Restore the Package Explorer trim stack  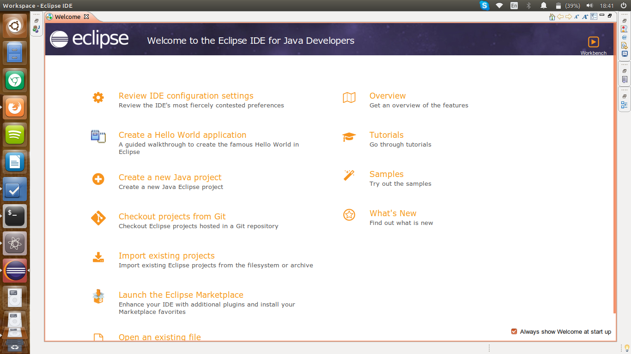[x=36, y=21]
